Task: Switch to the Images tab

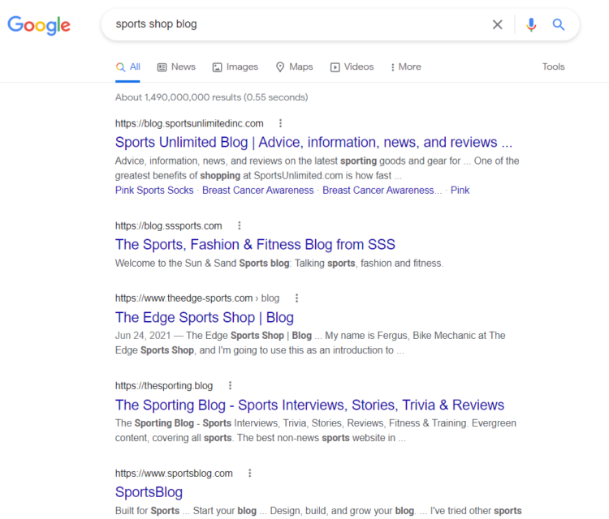Action: (x=235, y=67)
